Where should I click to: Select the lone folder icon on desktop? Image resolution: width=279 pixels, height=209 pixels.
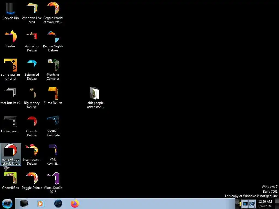point(96,98)
